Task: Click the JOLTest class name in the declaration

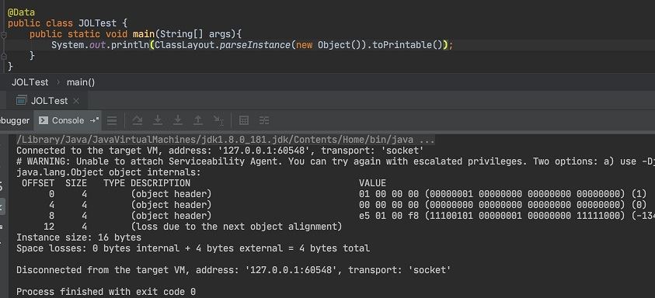Action: (x=97, y=23)
